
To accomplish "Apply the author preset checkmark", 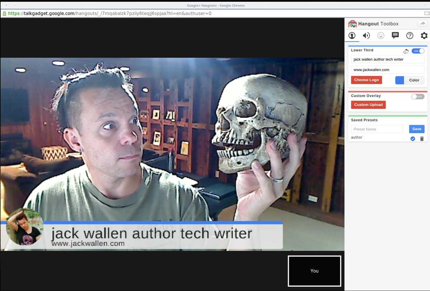I will coord(413,139).
